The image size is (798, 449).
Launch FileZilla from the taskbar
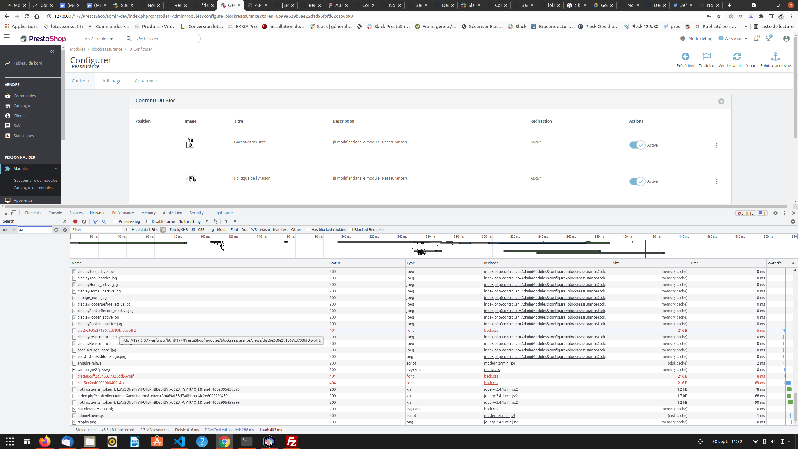coord(291,441)
